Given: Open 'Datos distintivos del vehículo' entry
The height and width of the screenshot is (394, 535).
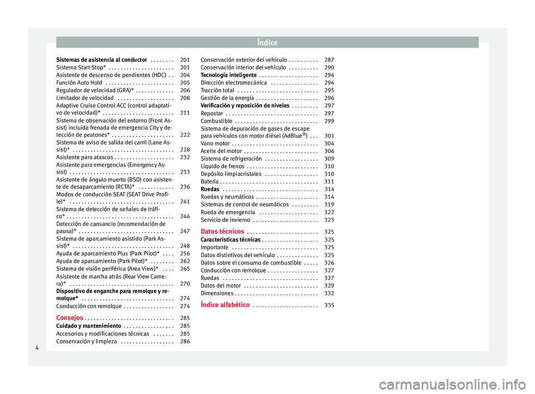Looking at the screenshot, I should pos(238,255).
